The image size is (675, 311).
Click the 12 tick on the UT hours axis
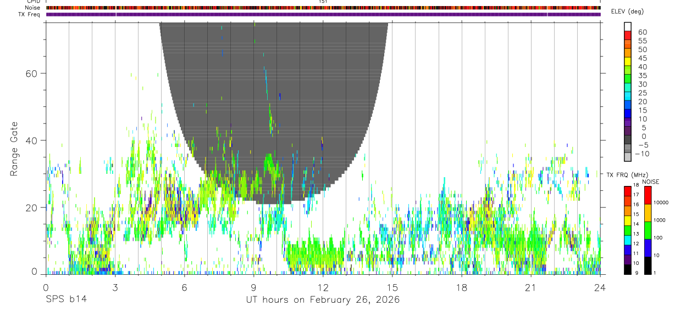323,287
